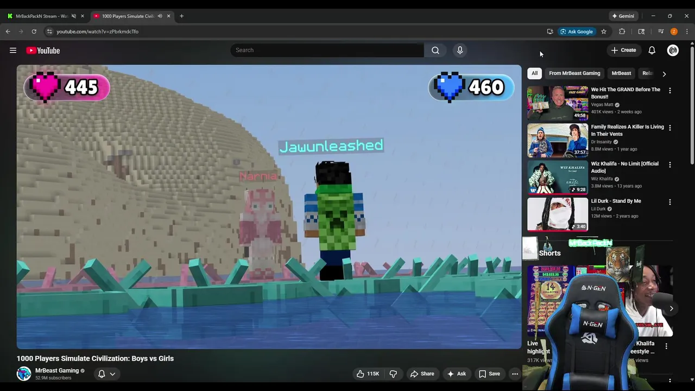Close the 1000 Players Simulate tab

pos(168,16)
